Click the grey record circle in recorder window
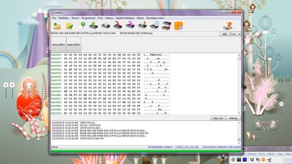The height and width of the screenshot is (164, 292). pos(233,160)
